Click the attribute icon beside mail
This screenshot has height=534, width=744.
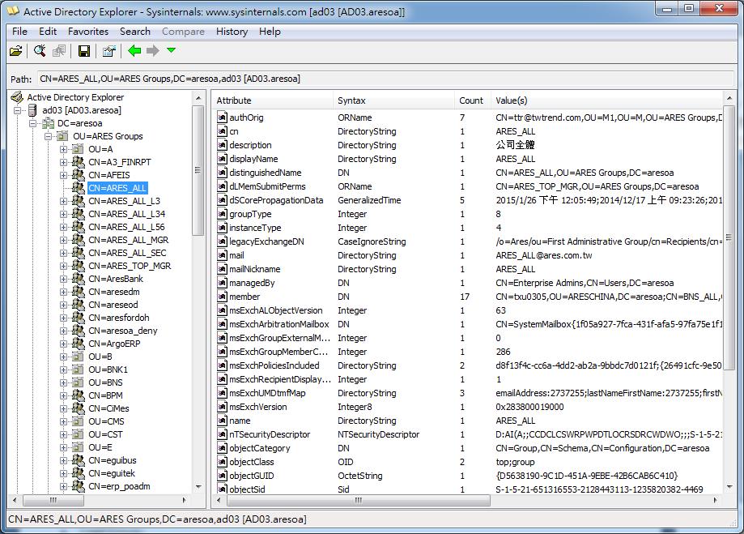(222, 255)
